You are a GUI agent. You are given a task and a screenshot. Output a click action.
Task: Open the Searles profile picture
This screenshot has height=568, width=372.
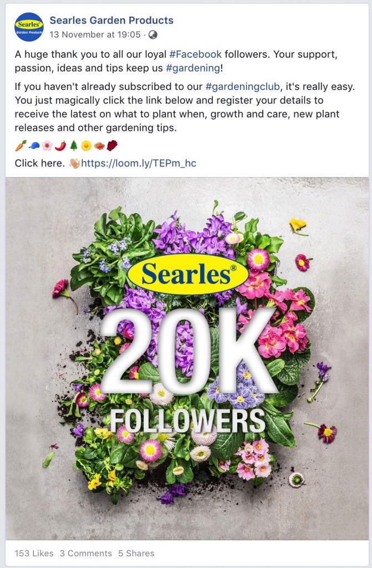29,27
